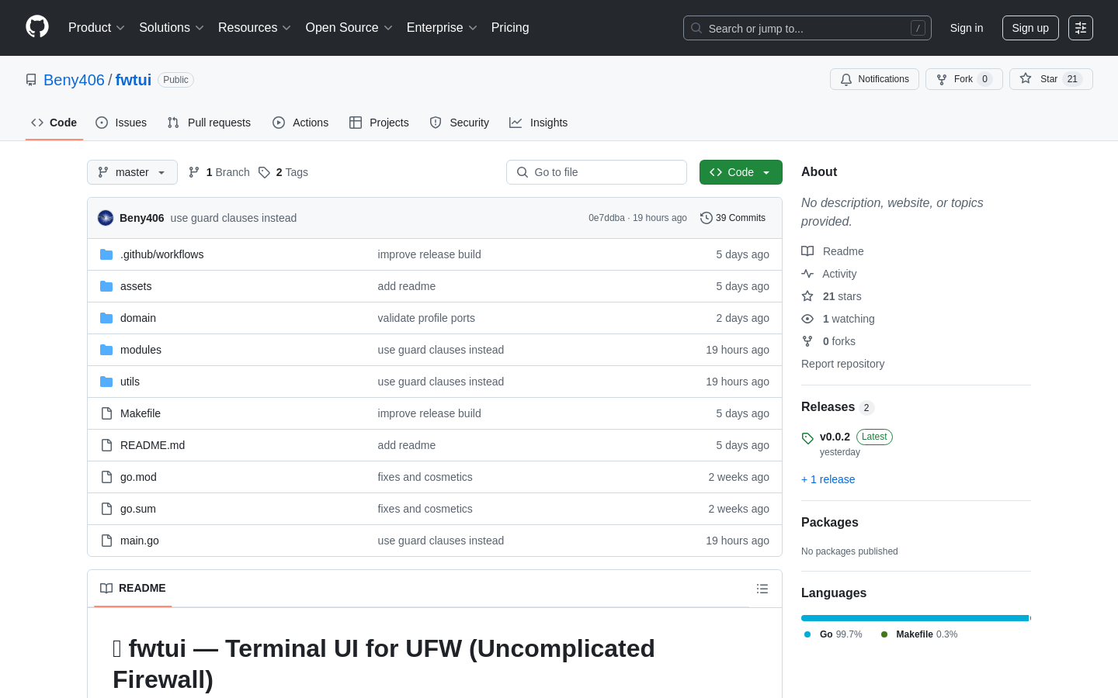Open the 21 stars link
The image size is (1118, 698).
click(x=842, y=296)
